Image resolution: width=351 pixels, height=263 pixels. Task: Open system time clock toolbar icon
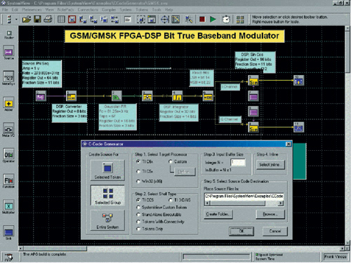[226, 19]
